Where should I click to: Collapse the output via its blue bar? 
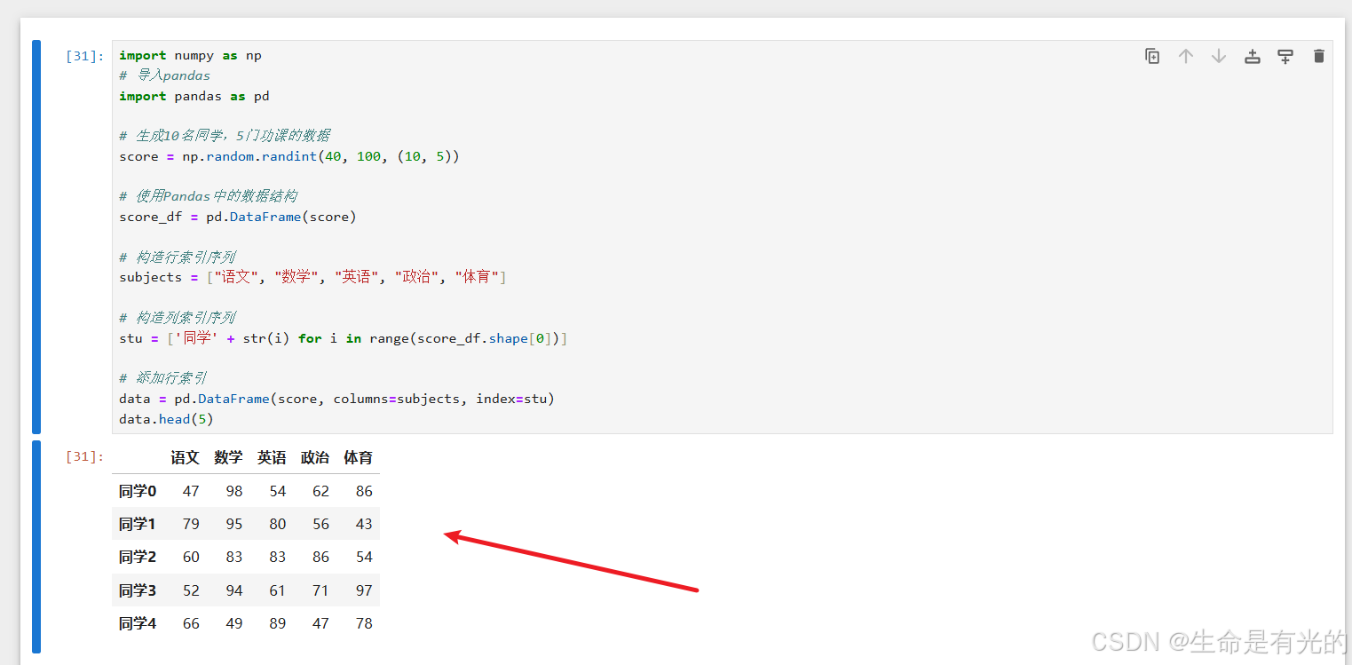coord(36,546)
